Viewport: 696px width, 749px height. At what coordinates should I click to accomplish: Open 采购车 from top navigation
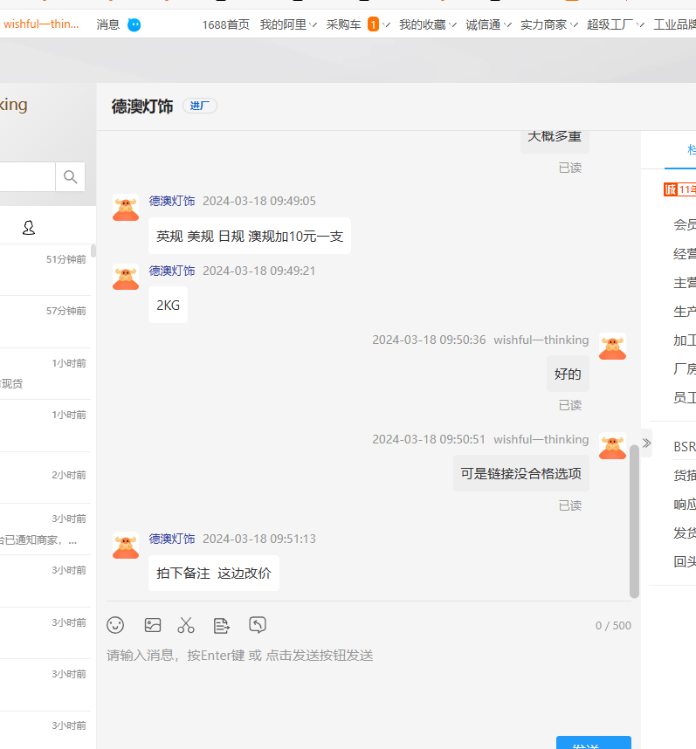point(343,24)
